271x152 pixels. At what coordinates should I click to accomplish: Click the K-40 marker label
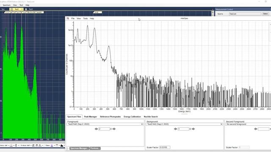click(x=97, y=12)
